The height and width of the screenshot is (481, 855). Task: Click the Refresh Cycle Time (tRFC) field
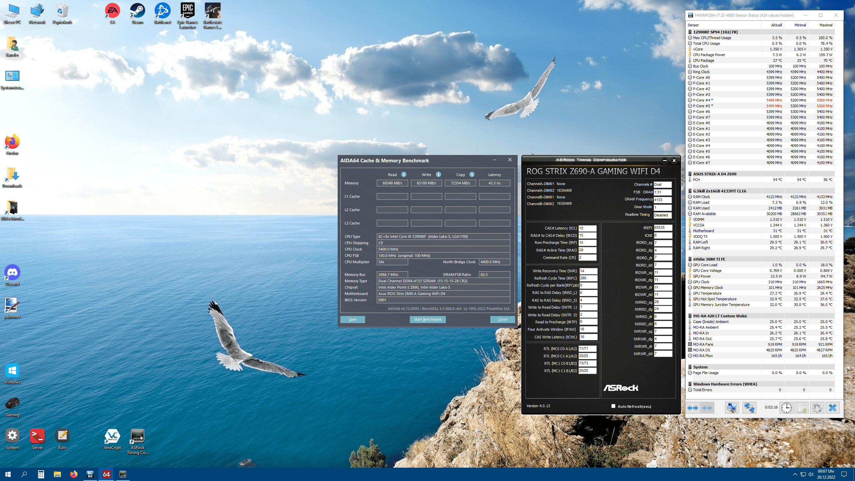588,278
